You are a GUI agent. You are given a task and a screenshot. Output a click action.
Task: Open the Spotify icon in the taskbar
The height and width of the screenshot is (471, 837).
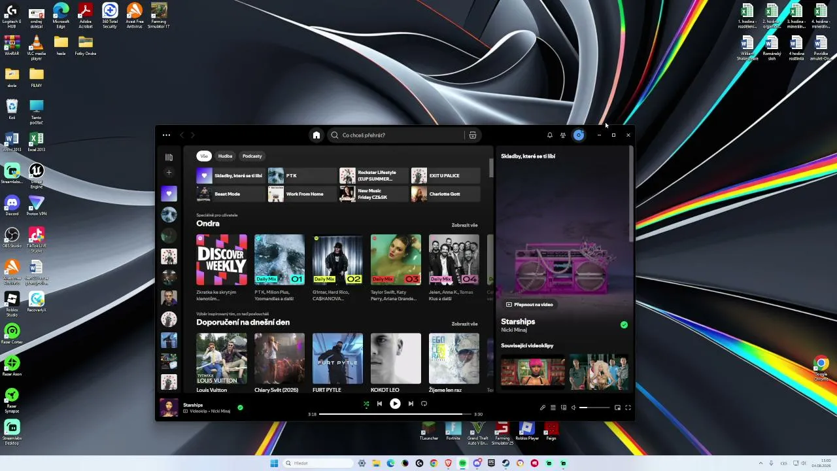point(462,463)
